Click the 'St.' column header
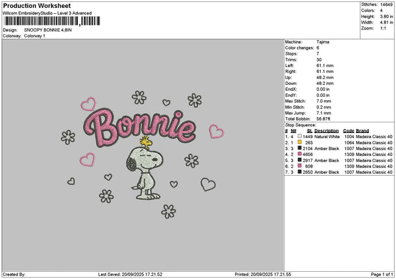Viewport: 396px width, 279px height. click(310, 131)
